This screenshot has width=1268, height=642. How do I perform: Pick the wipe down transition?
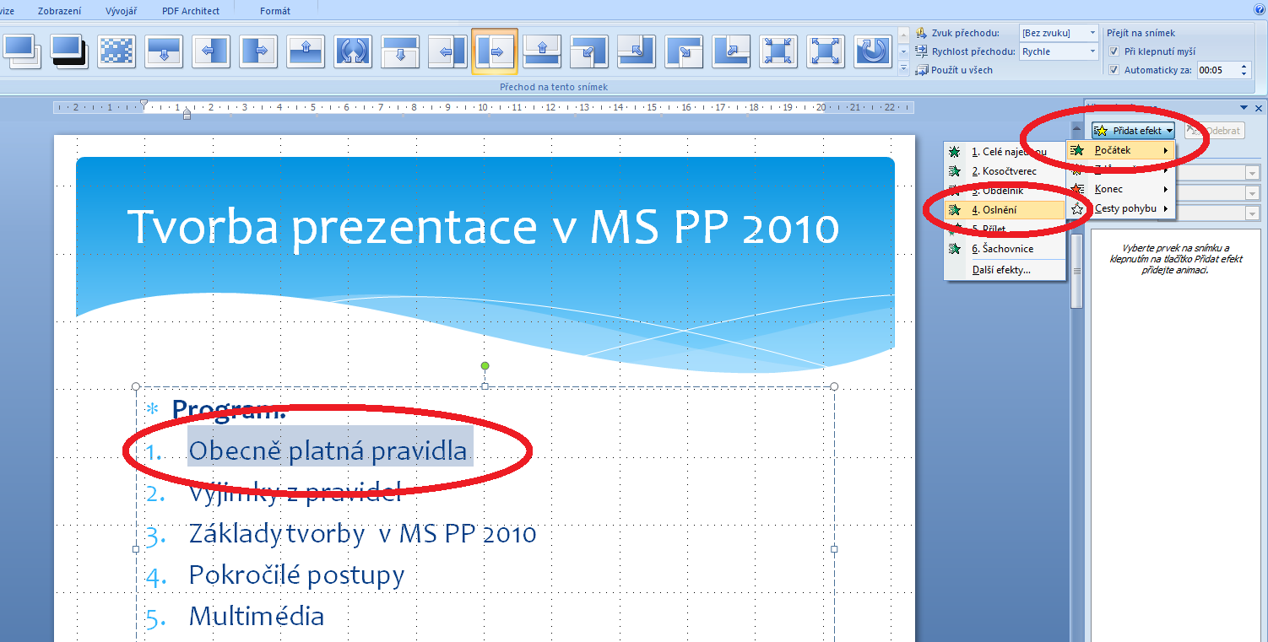click(164, 50)
